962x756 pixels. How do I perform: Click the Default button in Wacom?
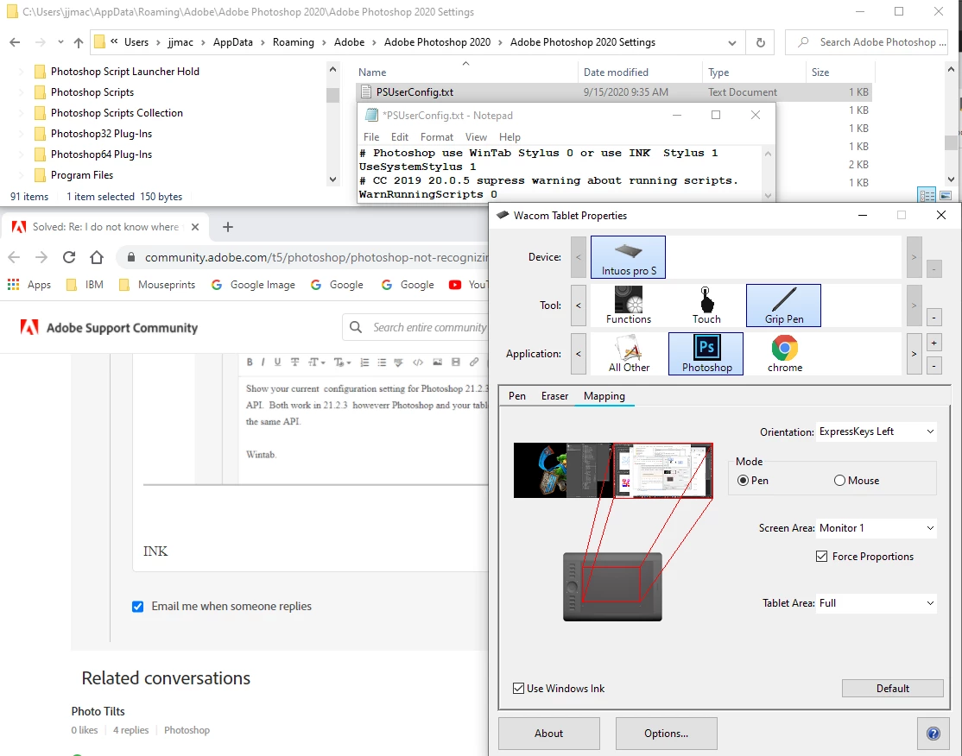click(893, 689)
